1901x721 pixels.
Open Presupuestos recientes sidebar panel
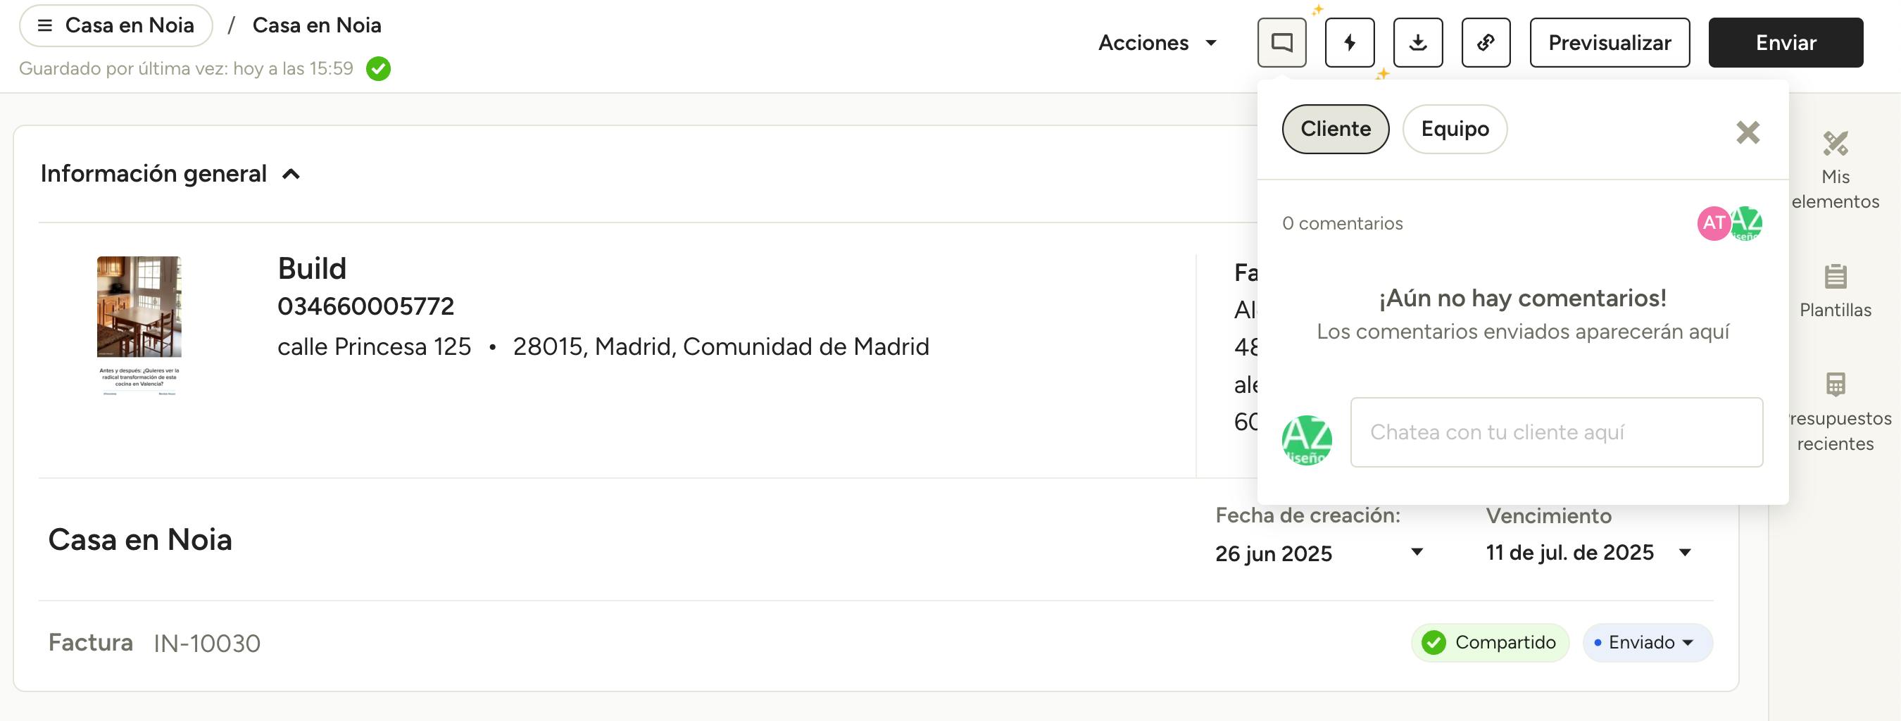click(x=1835, y=412)
